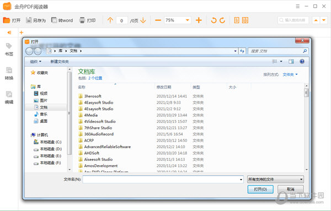Collapse the sidebar with left arrow icon
Screen dimensions: 331x211
9,33
